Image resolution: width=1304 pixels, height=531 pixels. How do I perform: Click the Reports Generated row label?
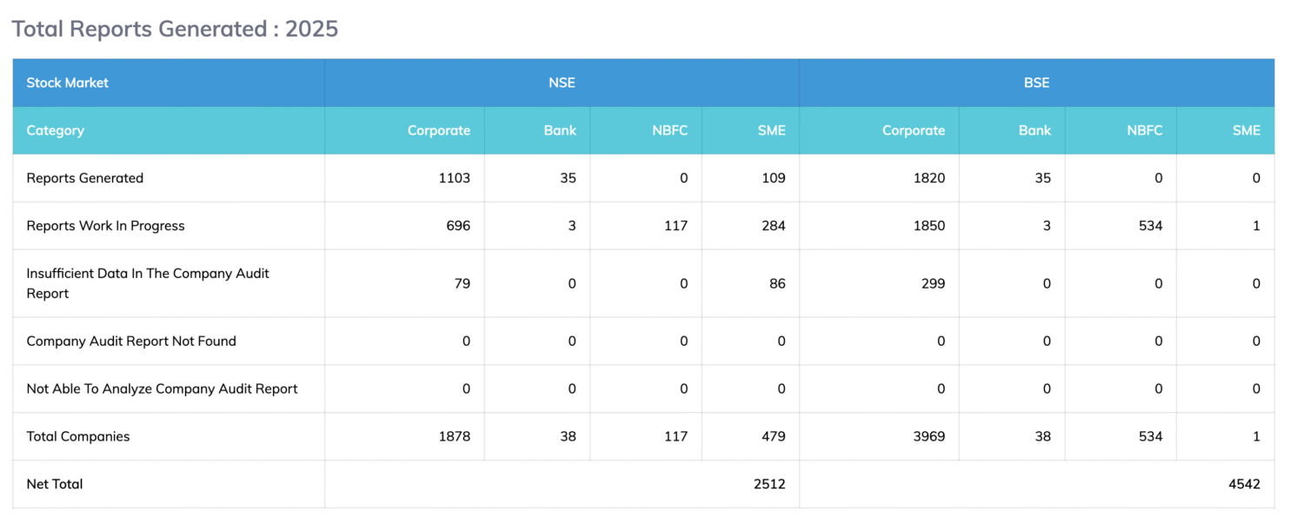(85, 178)
